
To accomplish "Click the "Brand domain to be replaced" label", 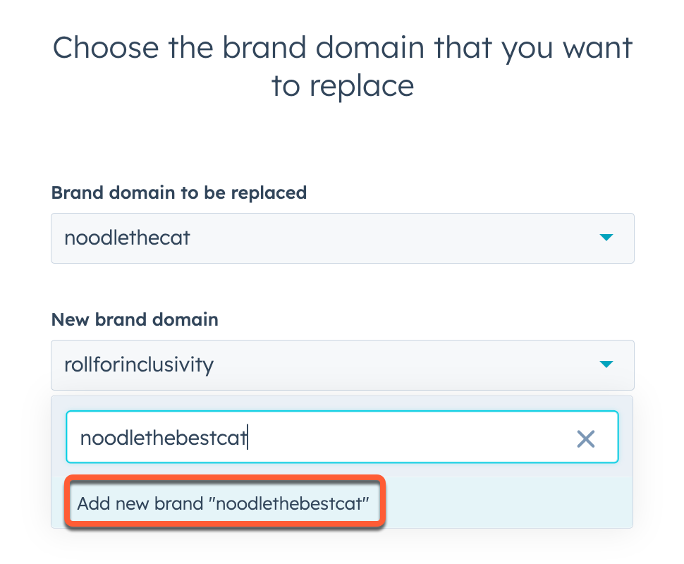I will click(178, 192).
